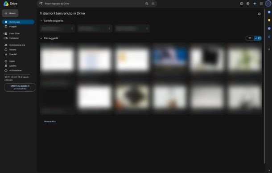
Task: Click the info details icon under header
Action: 259,14
